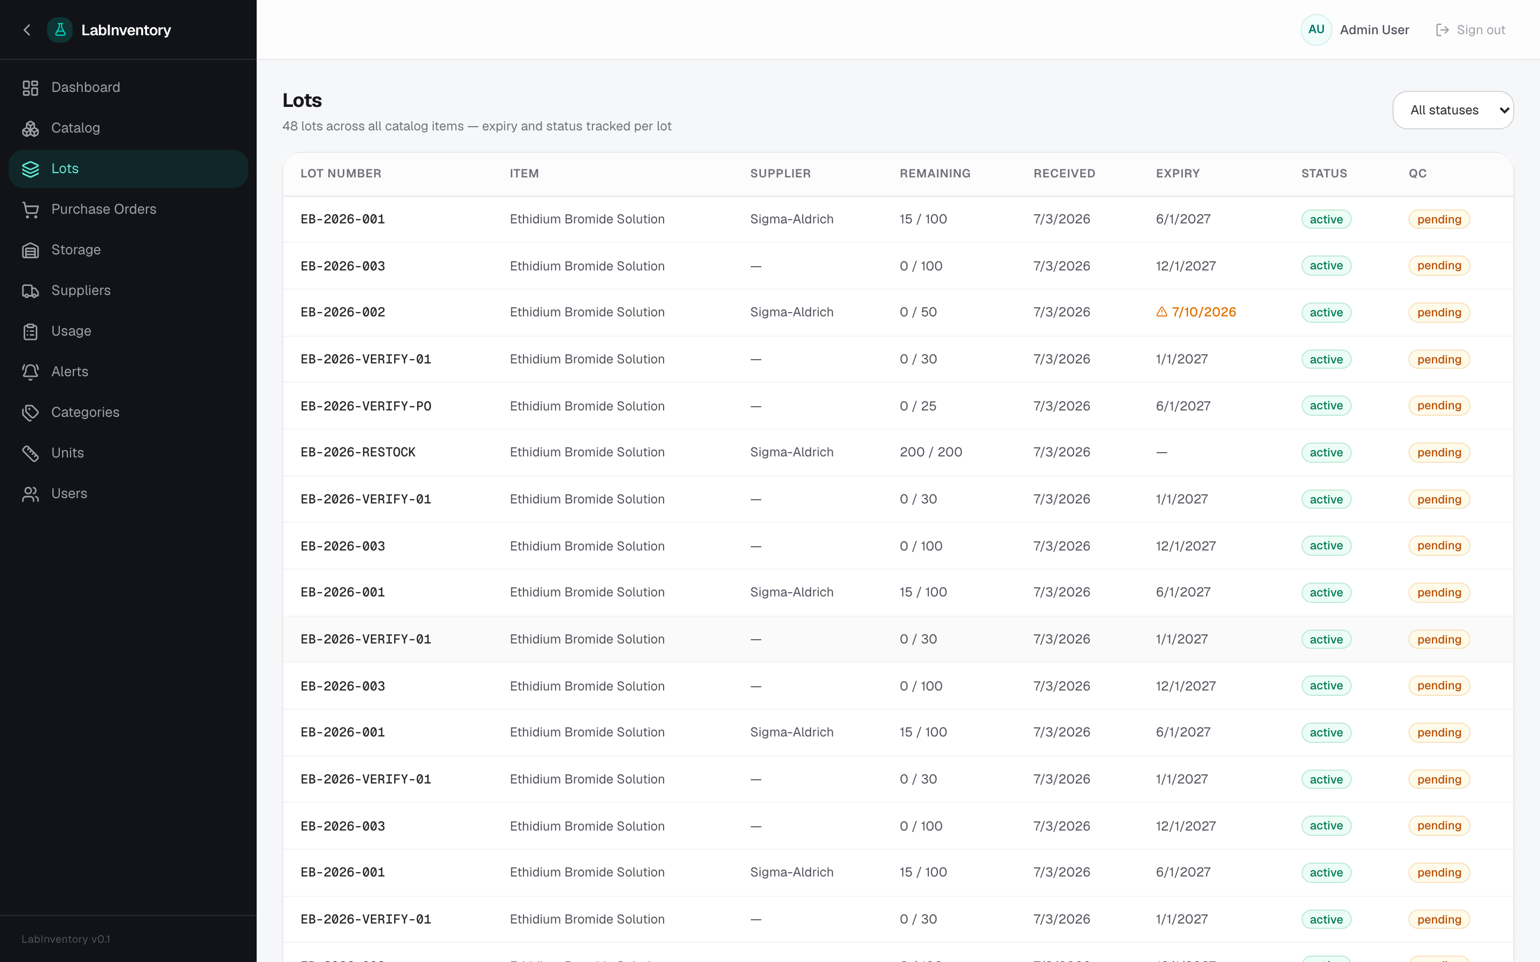Click the REMAINING column header
Viewport: 1540px width, 962px height.
pyautogui.click(x=935, y=174)
